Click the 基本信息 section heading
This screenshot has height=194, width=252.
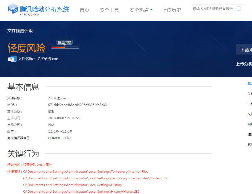[23, 87]
